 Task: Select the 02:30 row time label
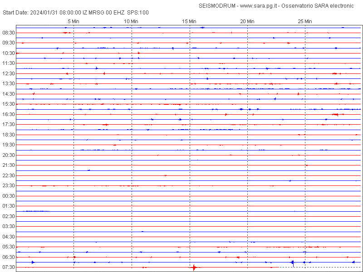[9, 216]
